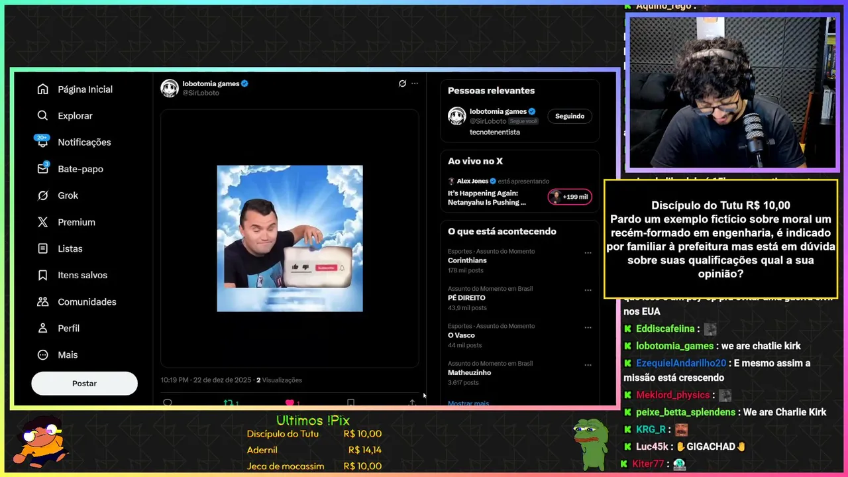The width and height of the screenshot is (848, 477).
Task: Click the Adernil R$ 14,14 Pix entry
Action: [x=314, y=450]
